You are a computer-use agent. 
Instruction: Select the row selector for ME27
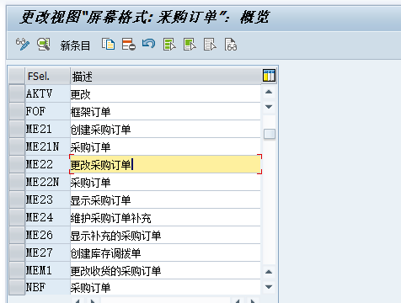[17, 252]
